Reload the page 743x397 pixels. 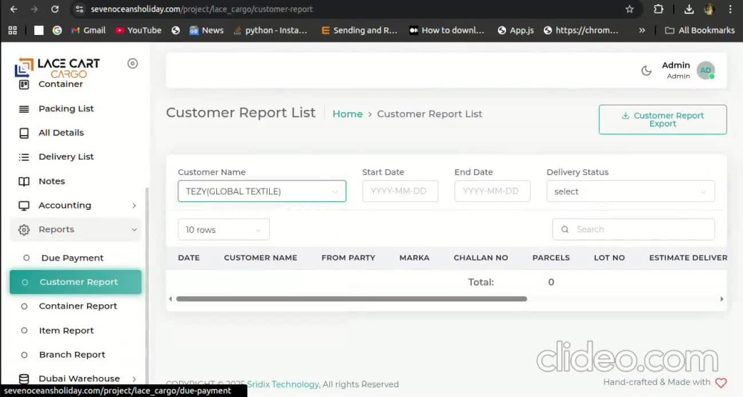55,9
